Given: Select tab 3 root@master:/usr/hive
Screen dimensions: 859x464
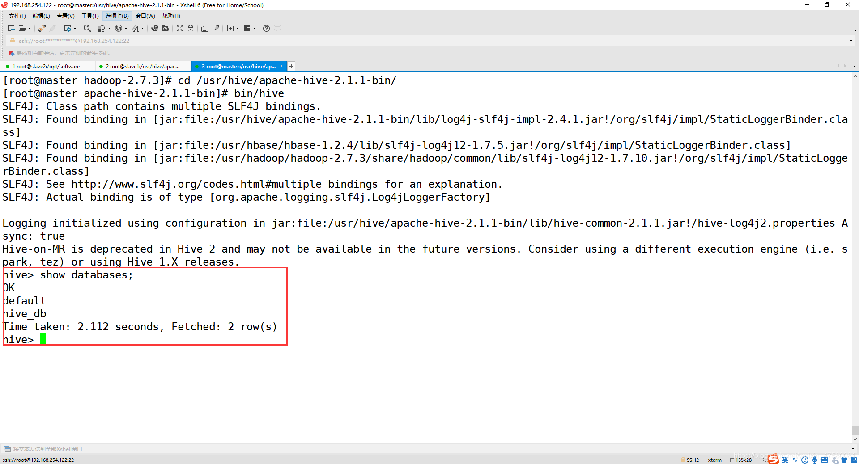Looking at the screenshot, I should click(238, 67).
